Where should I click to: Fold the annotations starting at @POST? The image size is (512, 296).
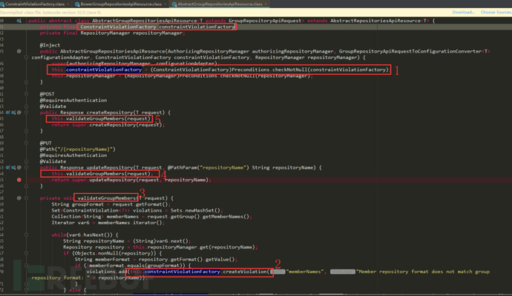click(26, 94)
